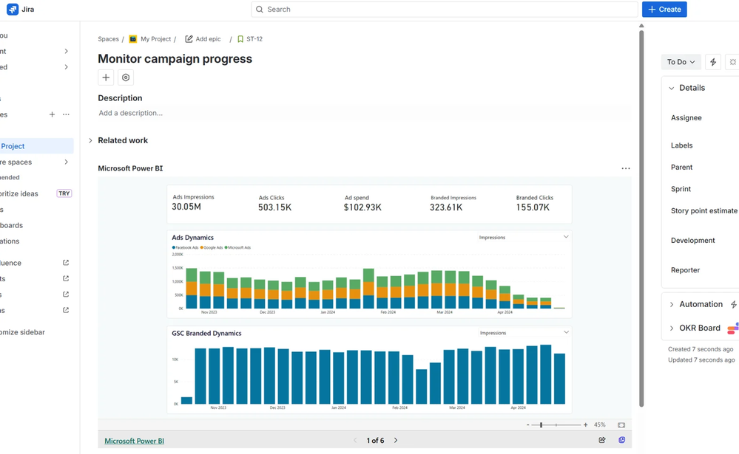Viewport: 739px width, 454px height.
Task: Click the Labels field label
Action: pyautogui.click(x=681, y=145)
